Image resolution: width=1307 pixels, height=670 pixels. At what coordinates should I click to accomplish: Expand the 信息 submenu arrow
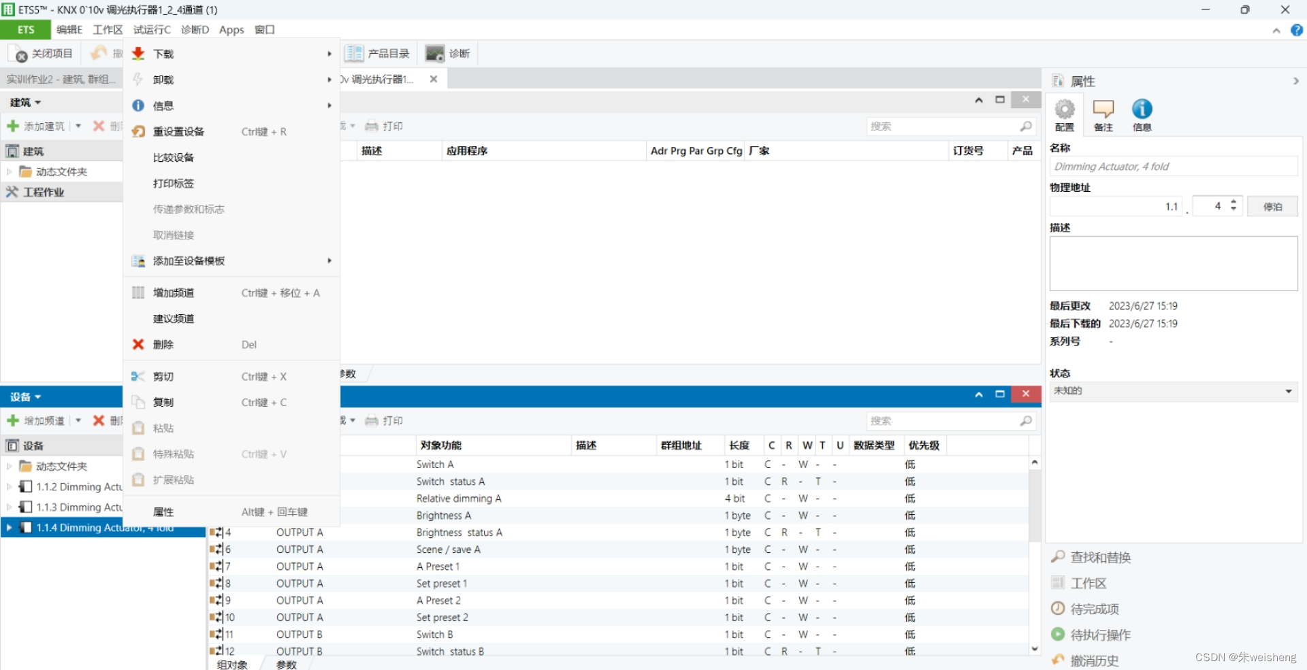click(329, 105)
